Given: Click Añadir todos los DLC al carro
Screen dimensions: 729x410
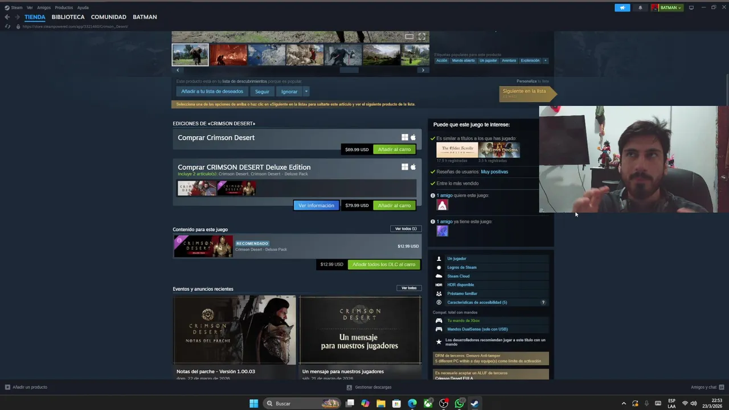Looking at the screenshot, I should click(x=383, y=264).
